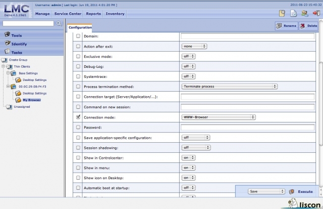
Task: Click the Unassigned group icon
Action: click(x=9, y=107)
